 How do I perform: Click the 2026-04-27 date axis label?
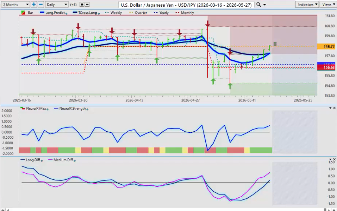coord(191,100)
